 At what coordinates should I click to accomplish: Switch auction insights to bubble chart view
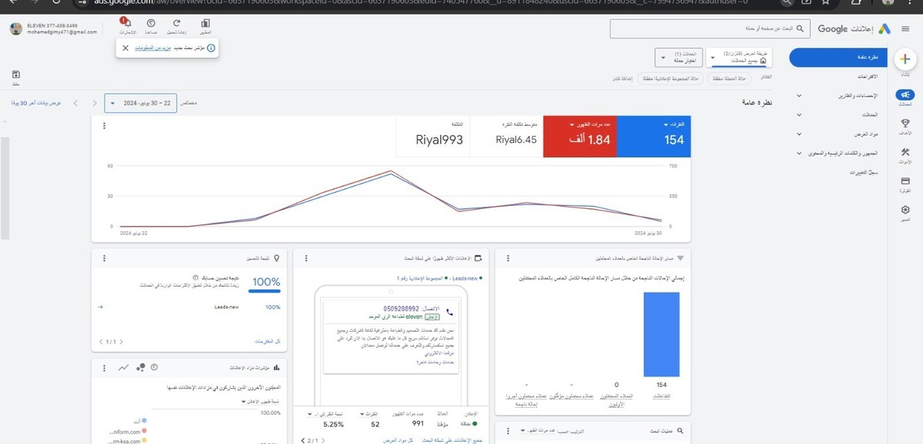pos(140,367)
